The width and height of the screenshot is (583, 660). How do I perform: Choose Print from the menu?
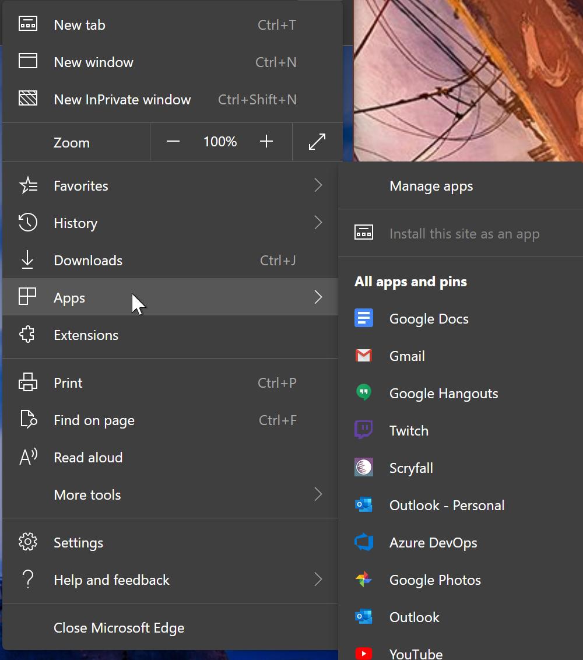pos(170,382)
